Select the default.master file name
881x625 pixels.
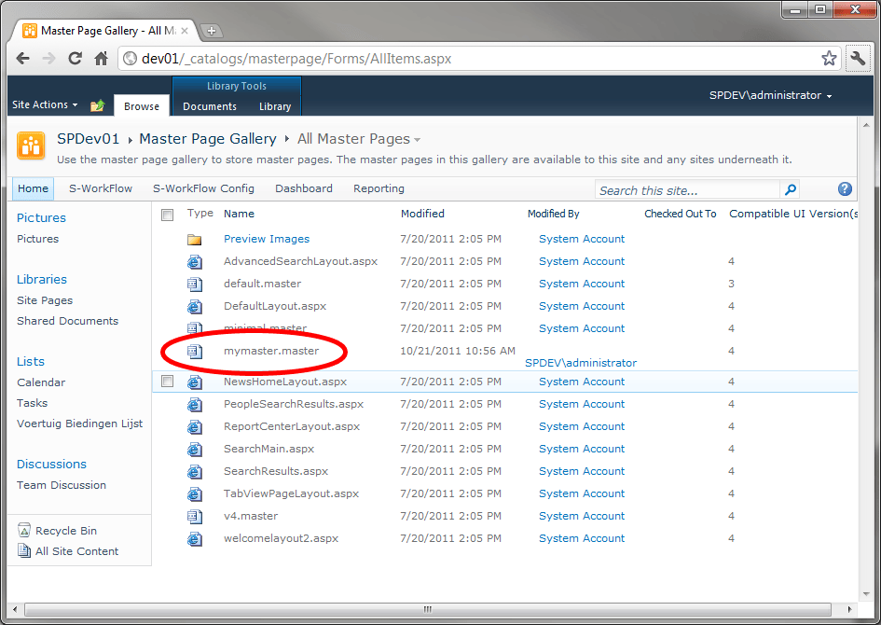262,284
